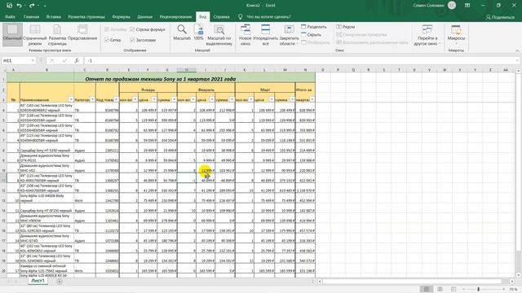
Task: Open Page Layout (Разметка страницы) view
Action: click(x=57, y=34)
